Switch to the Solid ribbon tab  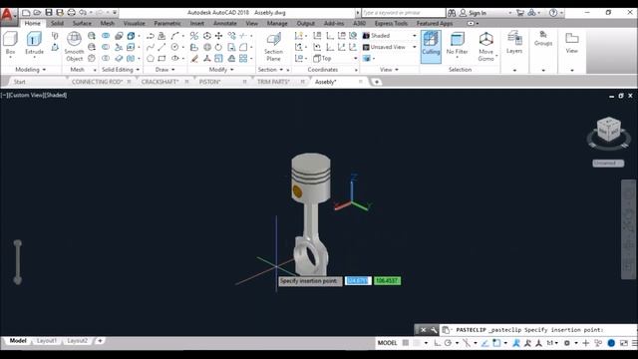pyautogui.click(x=57, y=23)
